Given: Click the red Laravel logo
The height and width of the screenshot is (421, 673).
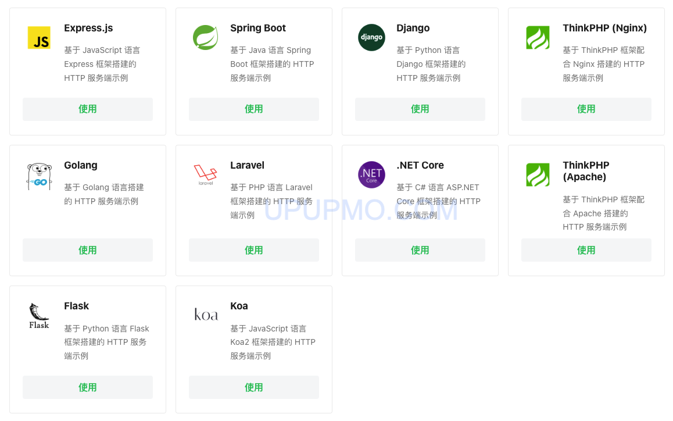Looking at the screenshot, I should click(206, 174).
